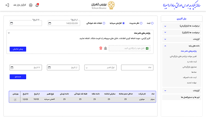Open the calendar icon of the top تا تاریخ* field
The width and height of the screenshot is (206, 140).
pyautogui.click(x=12, y=23)
